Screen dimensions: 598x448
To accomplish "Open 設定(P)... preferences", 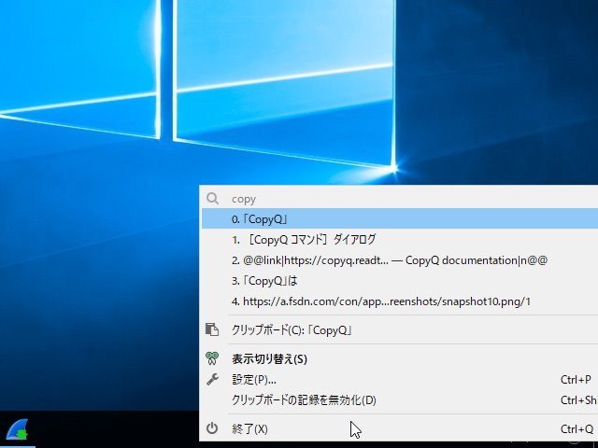I will click(x=400, y=380).
